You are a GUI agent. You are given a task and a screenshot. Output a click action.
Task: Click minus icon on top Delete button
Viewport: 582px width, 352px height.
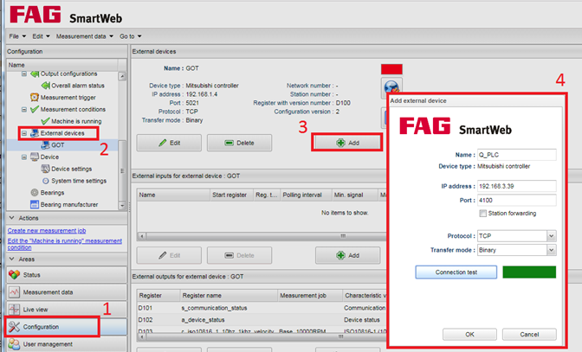click(229, 143)
